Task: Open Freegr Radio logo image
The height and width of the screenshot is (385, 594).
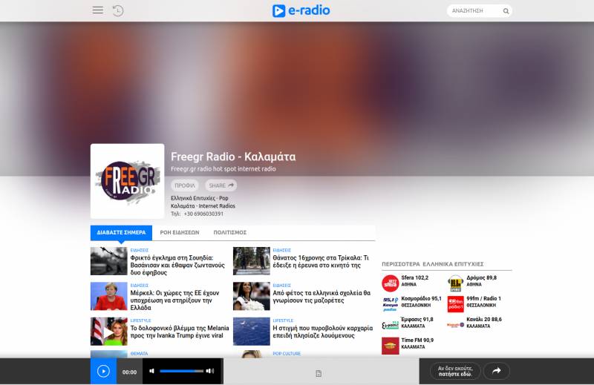Action: tap(127, 181)
